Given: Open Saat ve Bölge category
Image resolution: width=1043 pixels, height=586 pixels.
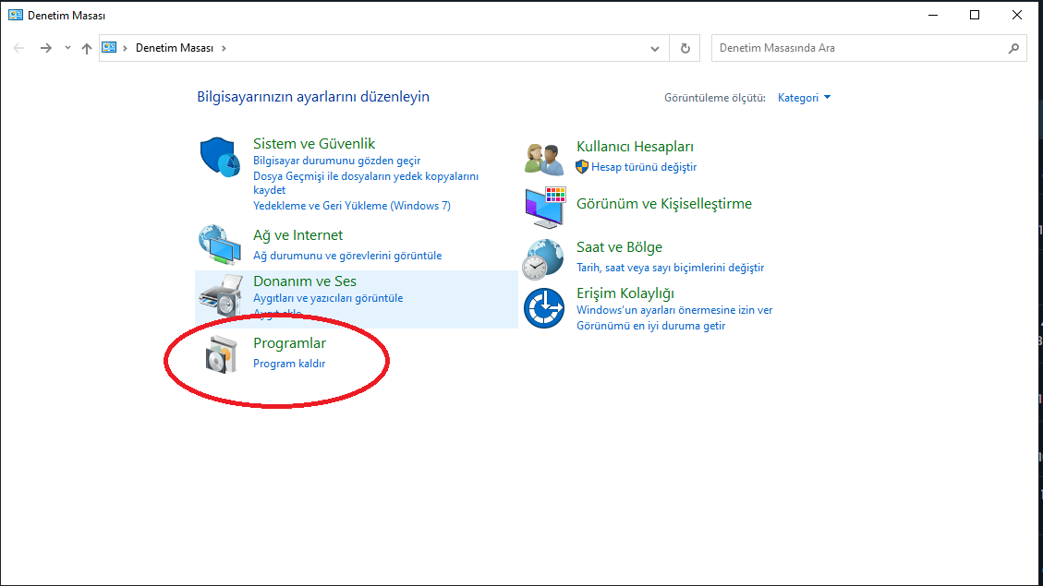Looking at the screenshot, I should click(x=619, y=247).
